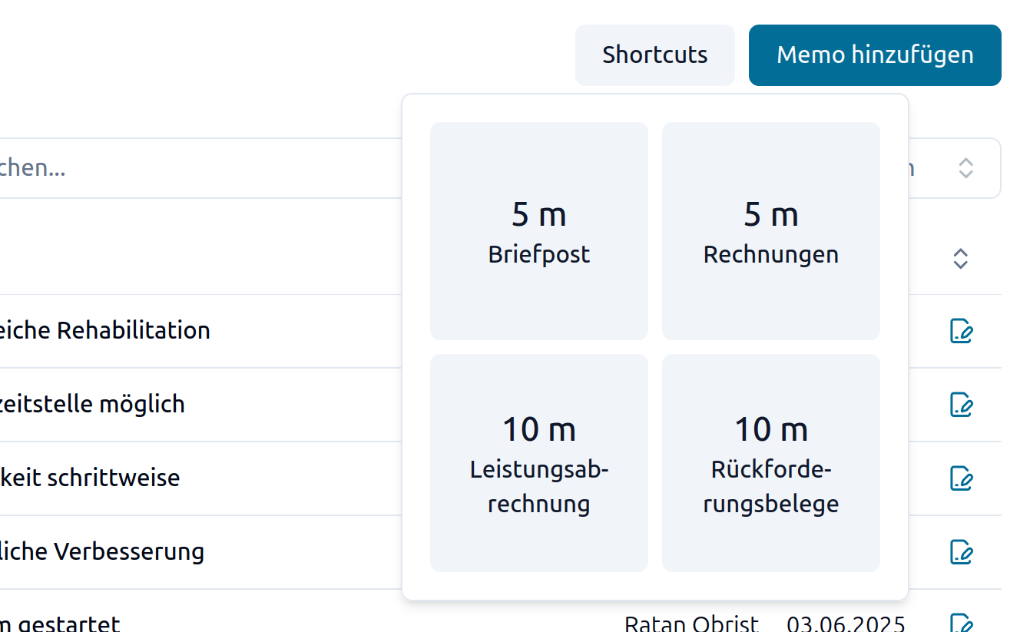Click edit icon in 'zeitstelle möglich' row
The image size is (1030, 632).
(x=961, y=405)
